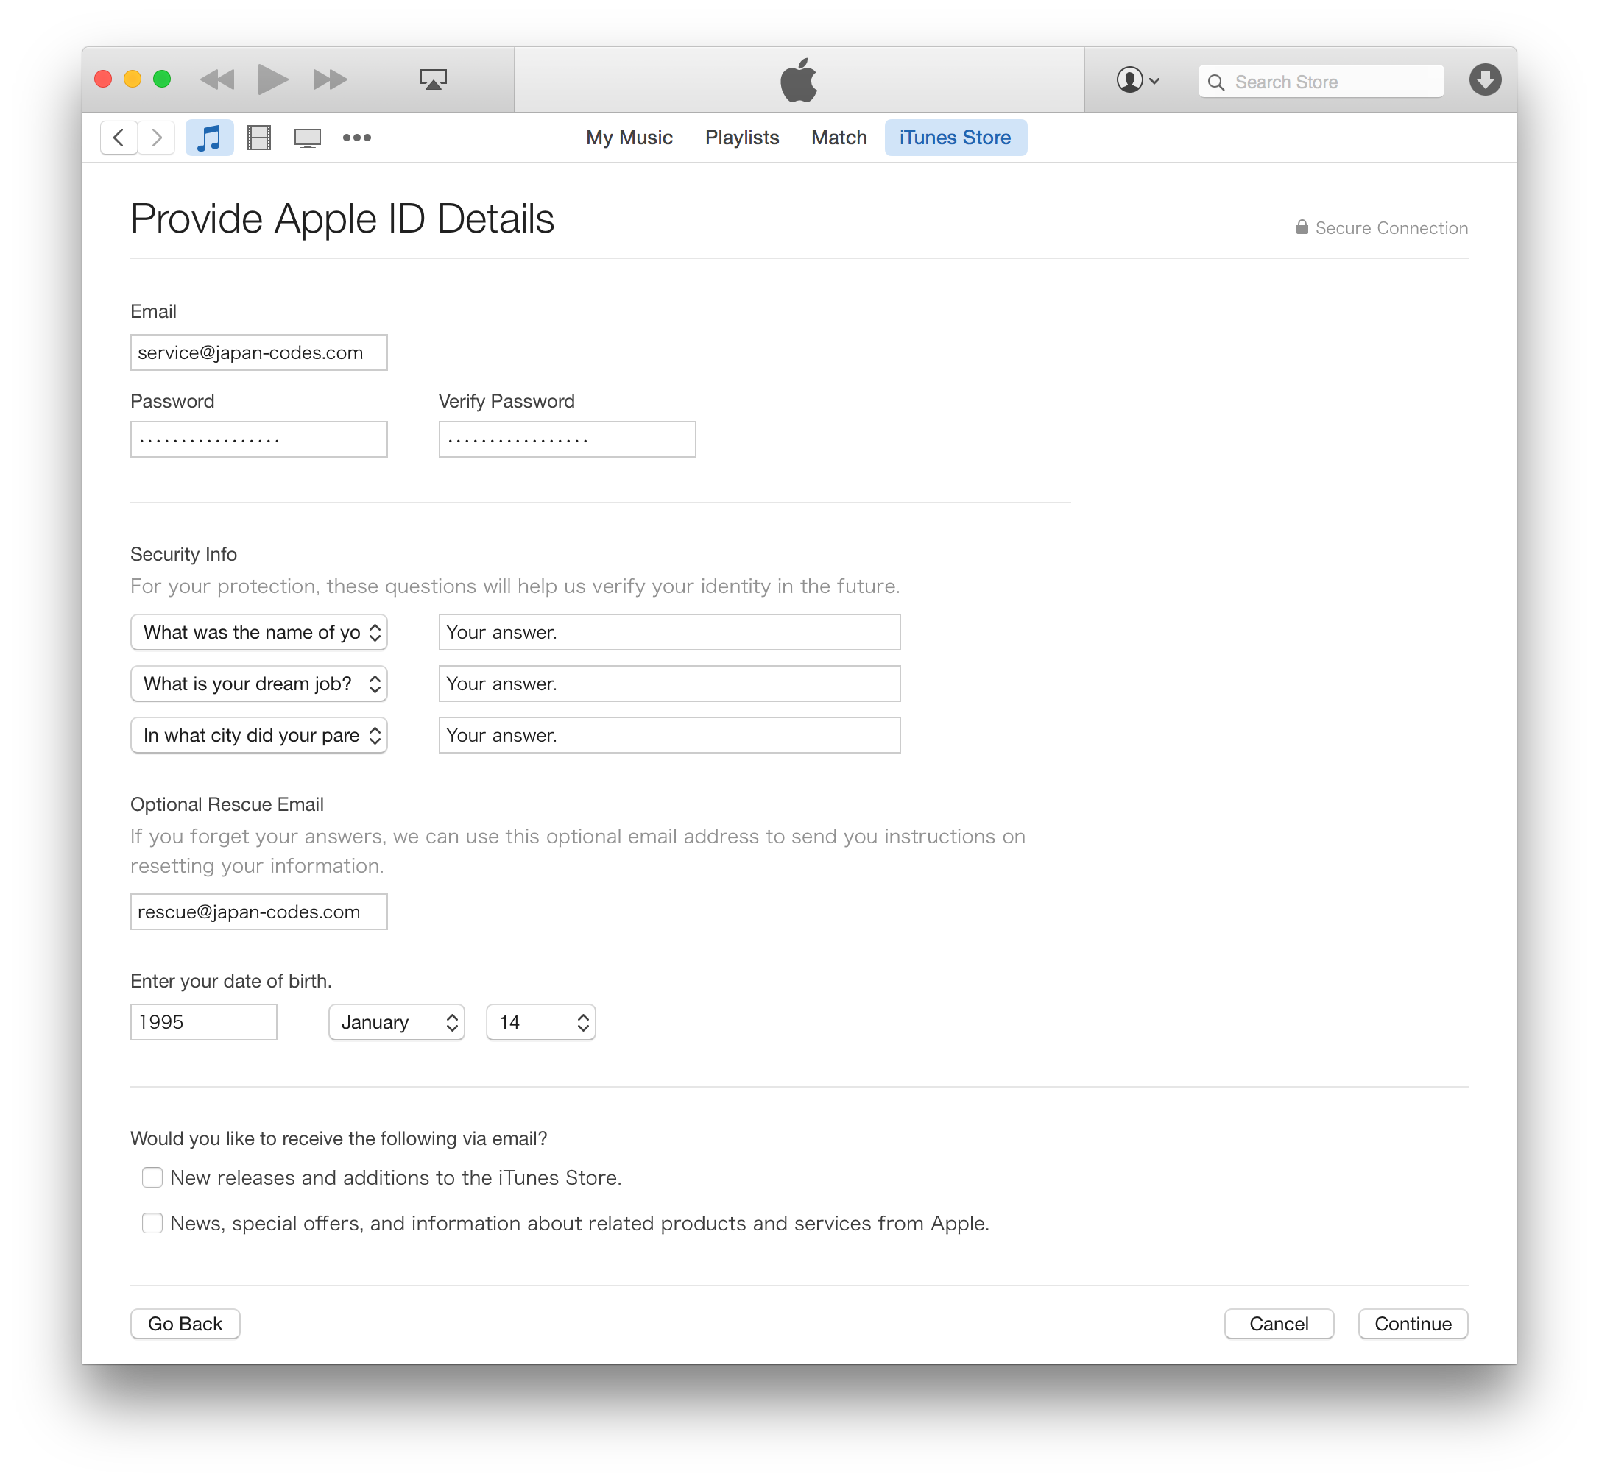Enable Apple news offers checkbox
1599x1482 pixels.
pyautogui.click(x=152, y=1223)
